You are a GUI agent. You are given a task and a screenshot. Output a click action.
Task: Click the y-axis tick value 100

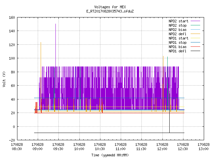pos(12,58)
